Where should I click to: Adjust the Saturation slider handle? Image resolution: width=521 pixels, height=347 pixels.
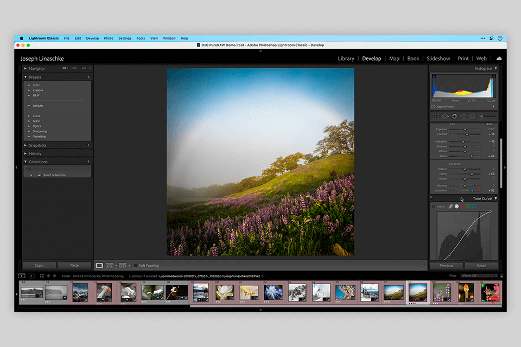point(472,191)
